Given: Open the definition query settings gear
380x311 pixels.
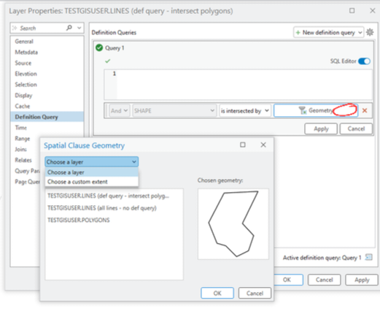Looking at the screenshot, I should tap(370, 32).
